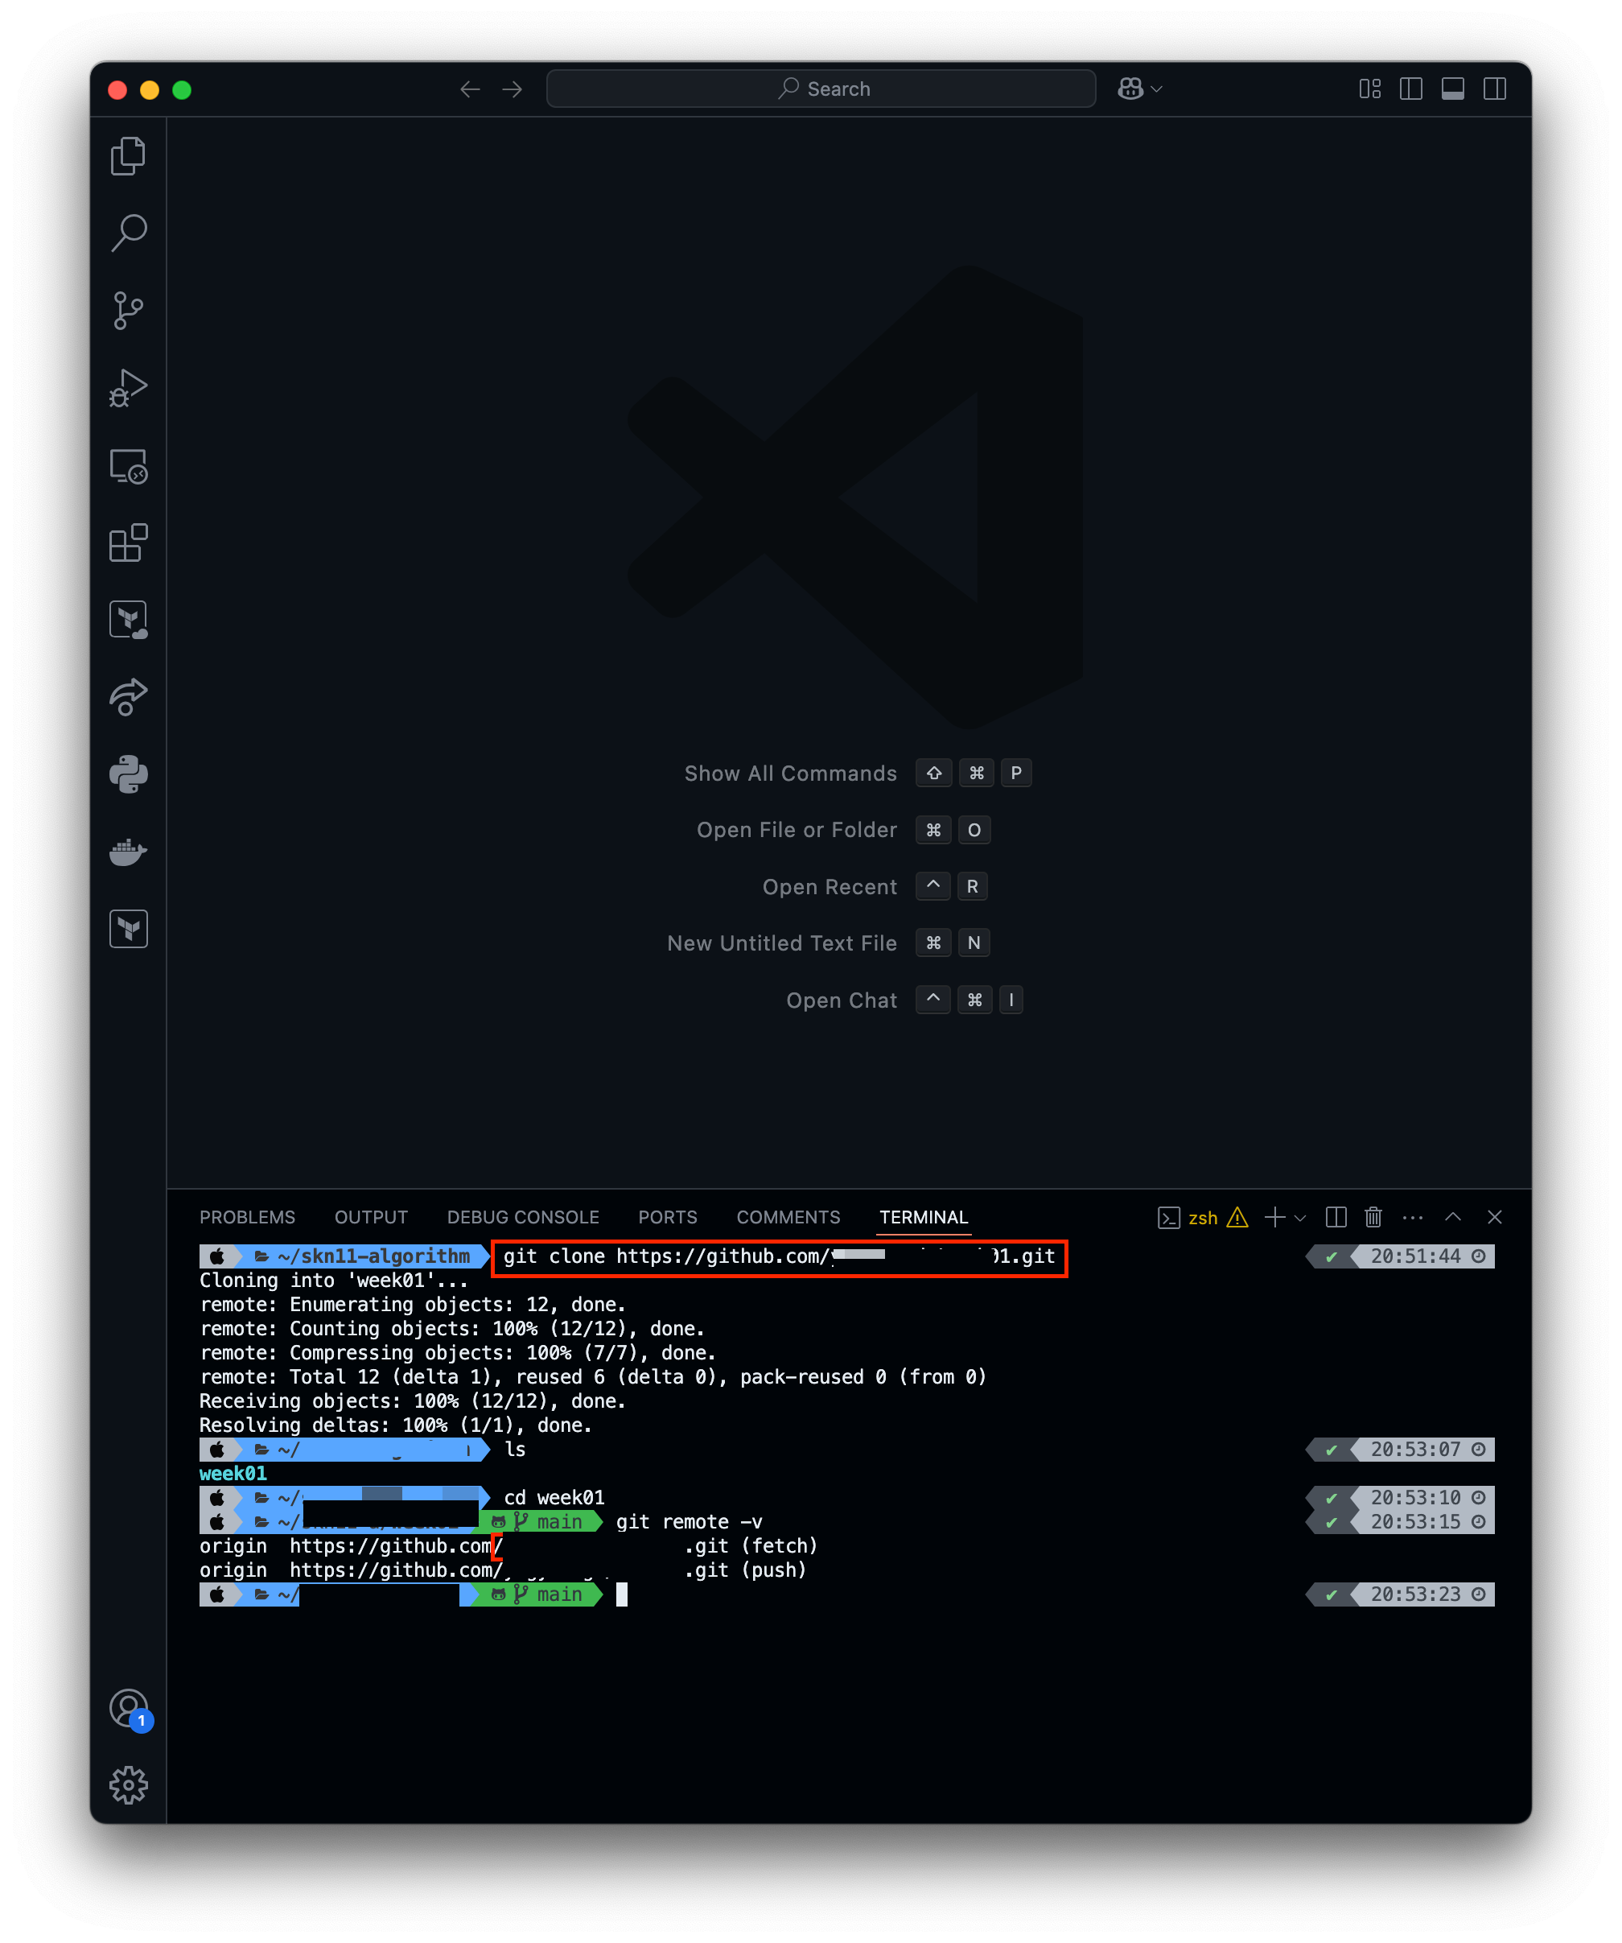Switch to the DEBUG CONSOLE tab
The height and width of the screenshot is (1943, 1622).
click(x=522, y=1218)
